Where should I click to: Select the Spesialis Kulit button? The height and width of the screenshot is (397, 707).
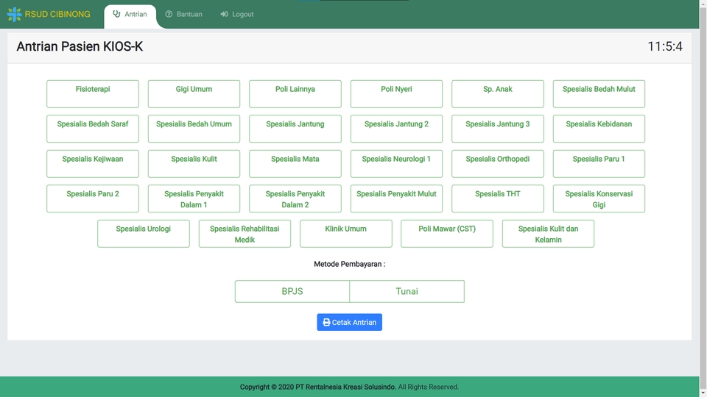coord(194,164)
